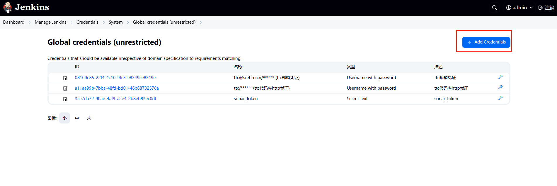This screenshot has width=557, height=186.
Task: Click wrench icon for sonar_token credential
Action: 500,98
